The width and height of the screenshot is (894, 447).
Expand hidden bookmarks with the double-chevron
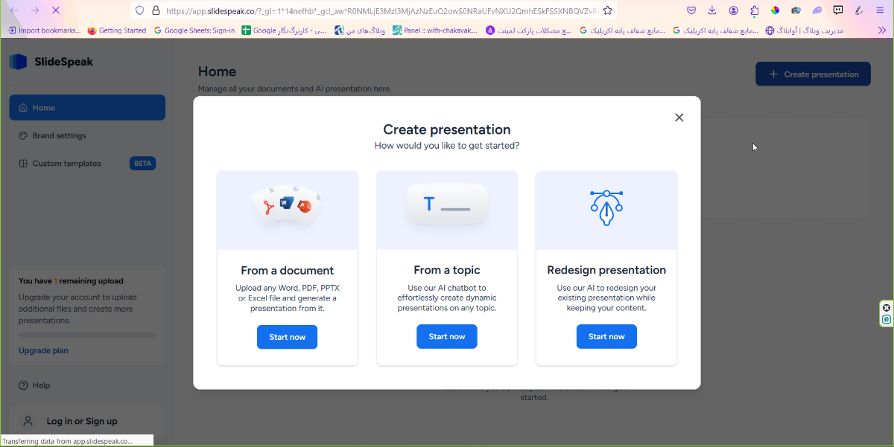tap(884, 30)
